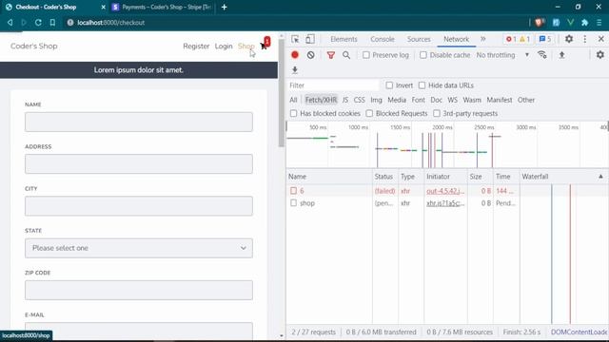Viewport: 609px width, 342px height.
Task: Check the Invert filter option
Action: point(389,85)
